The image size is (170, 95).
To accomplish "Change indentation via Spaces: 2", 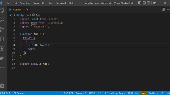I will (81, 93).
